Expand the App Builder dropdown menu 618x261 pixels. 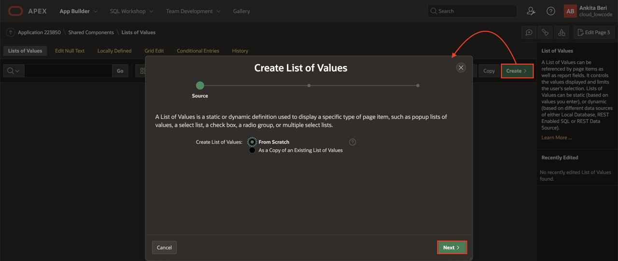[x=78, y=11]
